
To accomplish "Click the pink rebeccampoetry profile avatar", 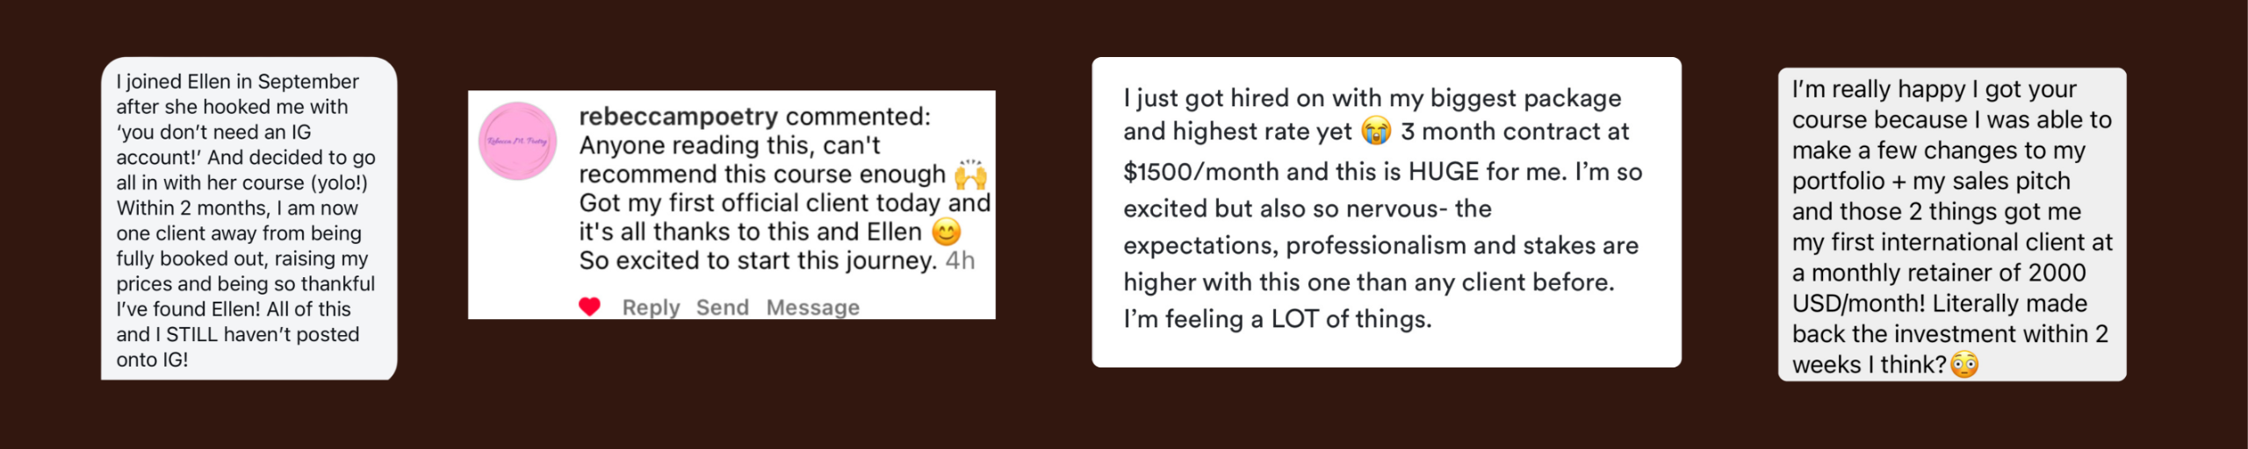I will (x=518, y=141).
